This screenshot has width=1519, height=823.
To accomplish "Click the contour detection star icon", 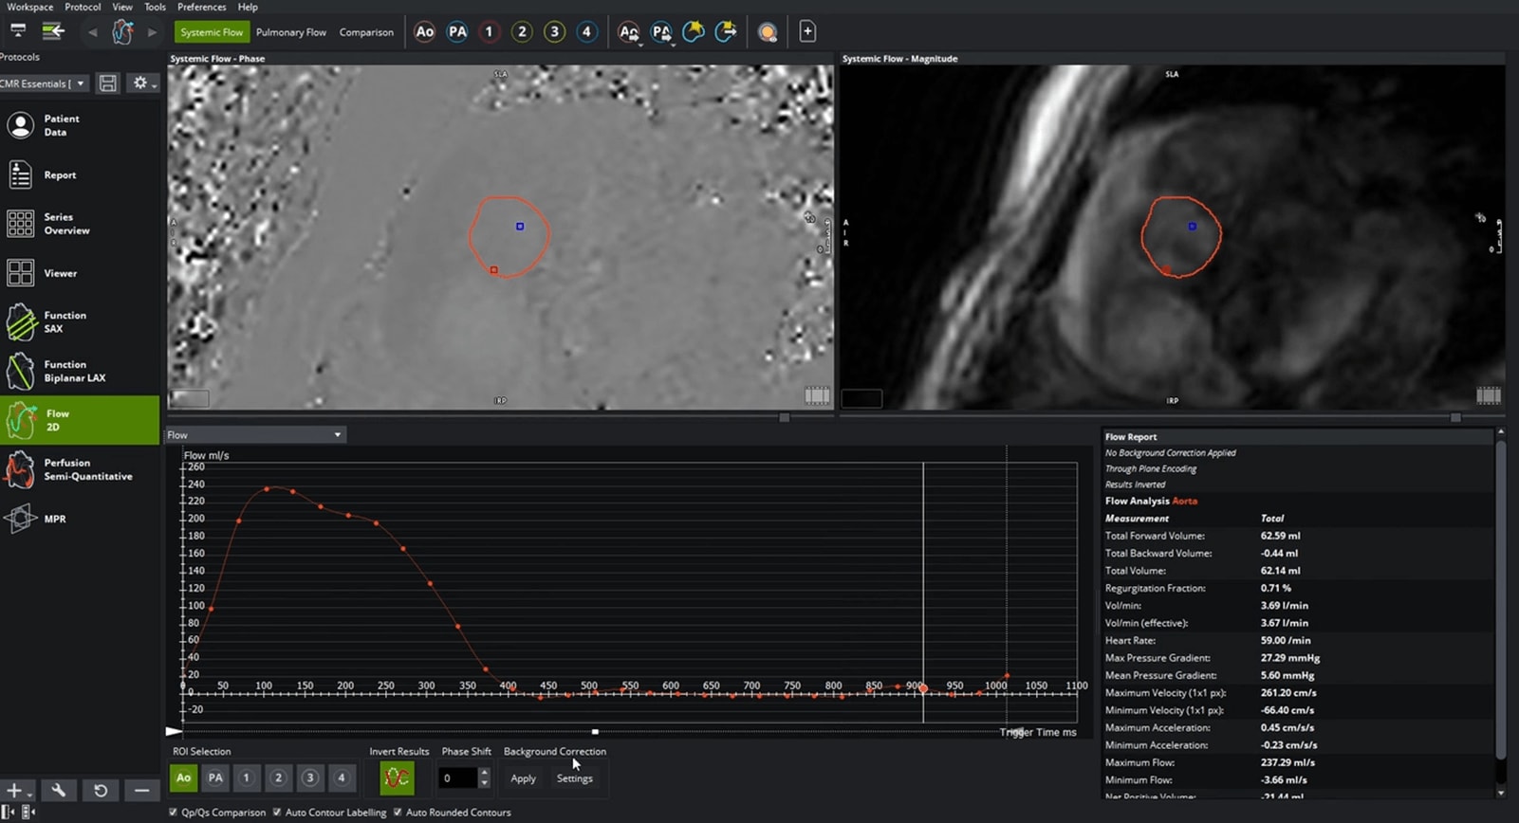I will tap(694, 32).
